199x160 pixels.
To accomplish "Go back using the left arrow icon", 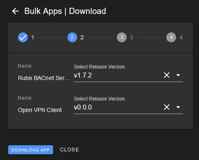I will click(x=16, y=11).
